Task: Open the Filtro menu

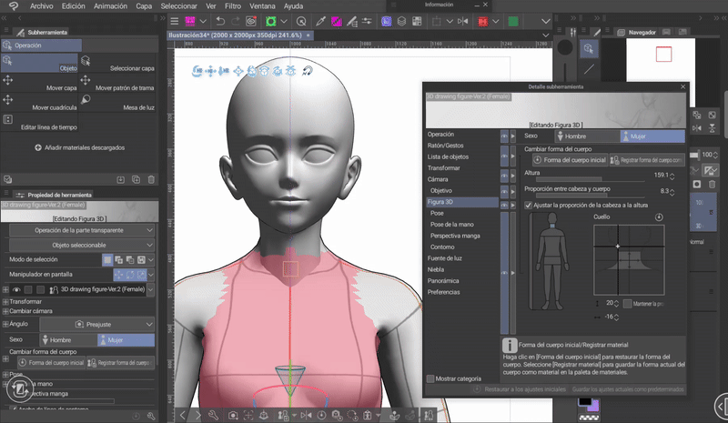Action: [x=233, y=5]
